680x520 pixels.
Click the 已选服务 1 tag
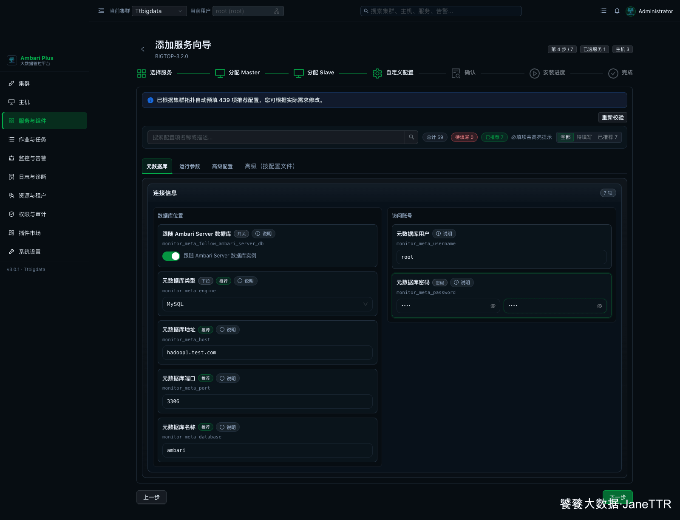(595, 49)
